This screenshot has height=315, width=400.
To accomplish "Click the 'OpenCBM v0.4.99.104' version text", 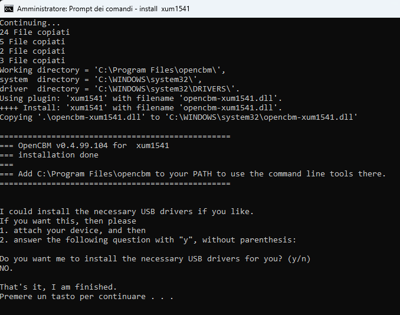I will [x=63, y=146].
